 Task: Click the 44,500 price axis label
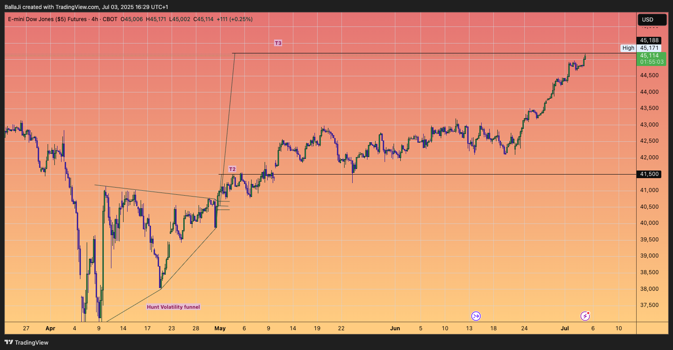[649, 75]
